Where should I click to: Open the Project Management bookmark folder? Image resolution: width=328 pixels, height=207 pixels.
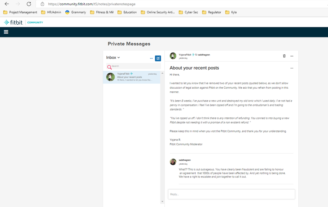(20, 12)
